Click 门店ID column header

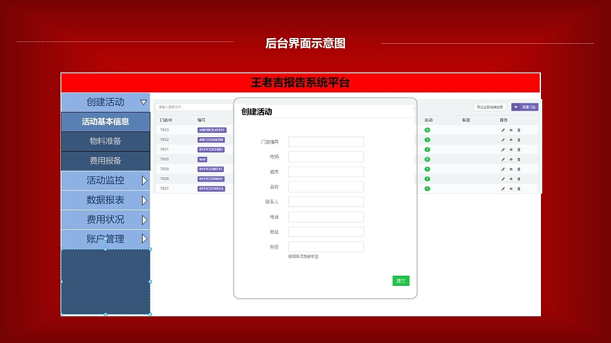point(166,120)
